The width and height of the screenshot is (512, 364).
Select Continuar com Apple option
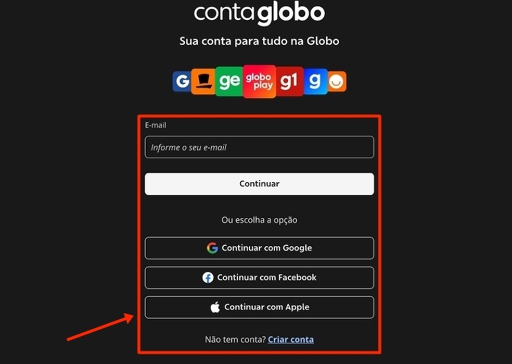[259, 307]
